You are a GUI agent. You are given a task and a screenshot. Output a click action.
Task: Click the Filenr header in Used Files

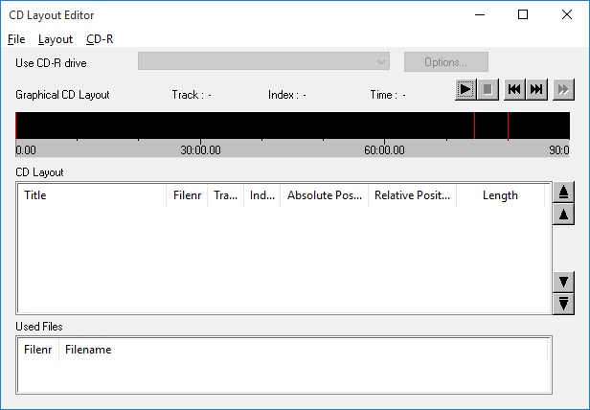click(38, 350)
